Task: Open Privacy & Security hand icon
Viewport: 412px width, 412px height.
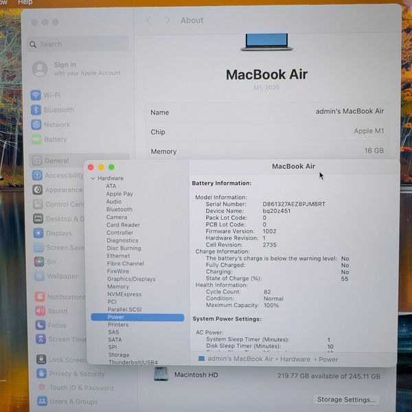Action: pyautogui.click(x=41, y=374)
